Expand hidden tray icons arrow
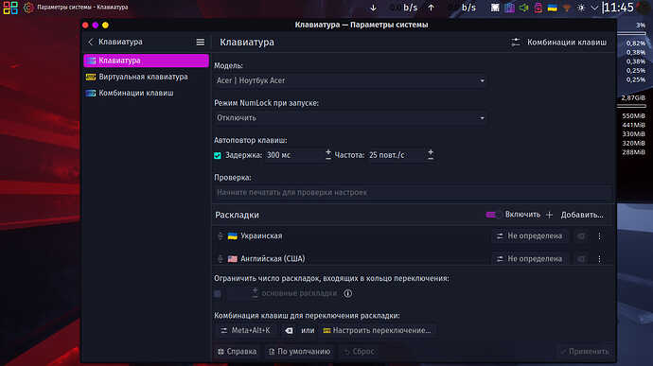The height and width of the screenshot is (366, 653). [594, 8]
